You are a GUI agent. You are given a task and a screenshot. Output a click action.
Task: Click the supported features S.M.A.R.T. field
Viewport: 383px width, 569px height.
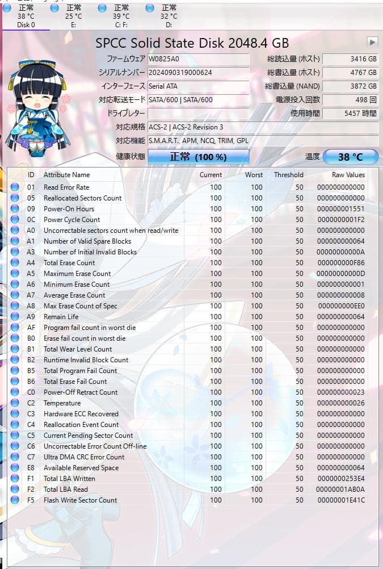pyautogui.click(x=263, y=140)
